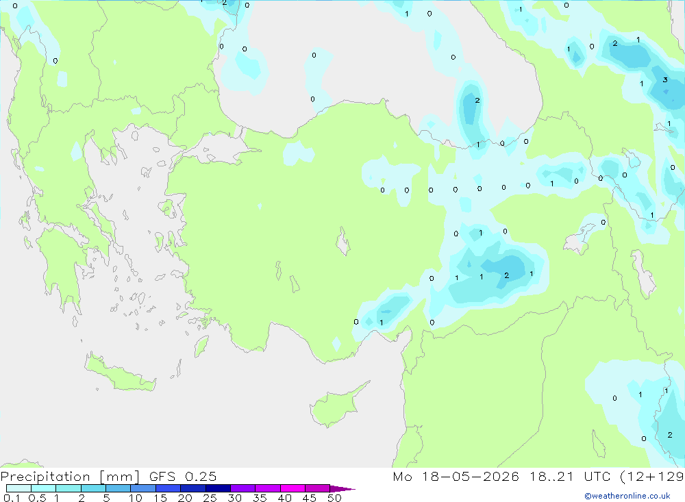Pick the 10–15 mm blue legend swatch
The width and height of the screenshot is (685, 502).
tap(143, 488)
